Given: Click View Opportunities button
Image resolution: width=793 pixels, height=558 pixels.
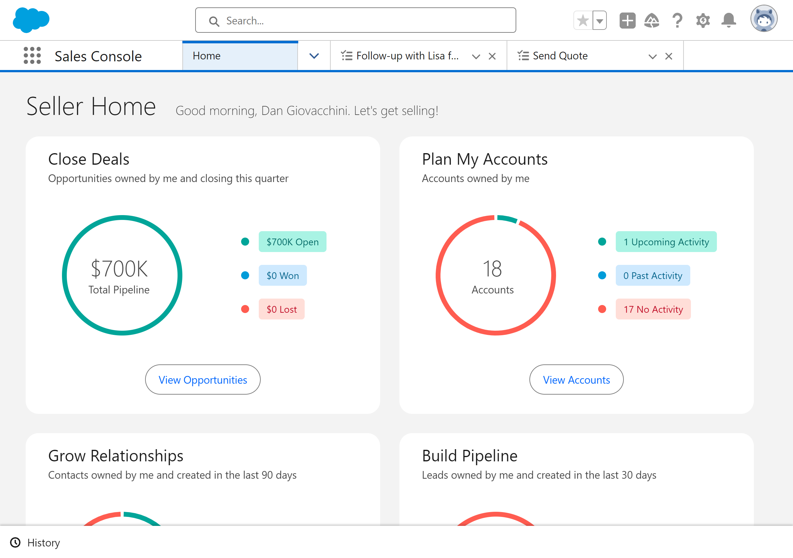Looking at the screenshot, I should click(x=203, y=379).
